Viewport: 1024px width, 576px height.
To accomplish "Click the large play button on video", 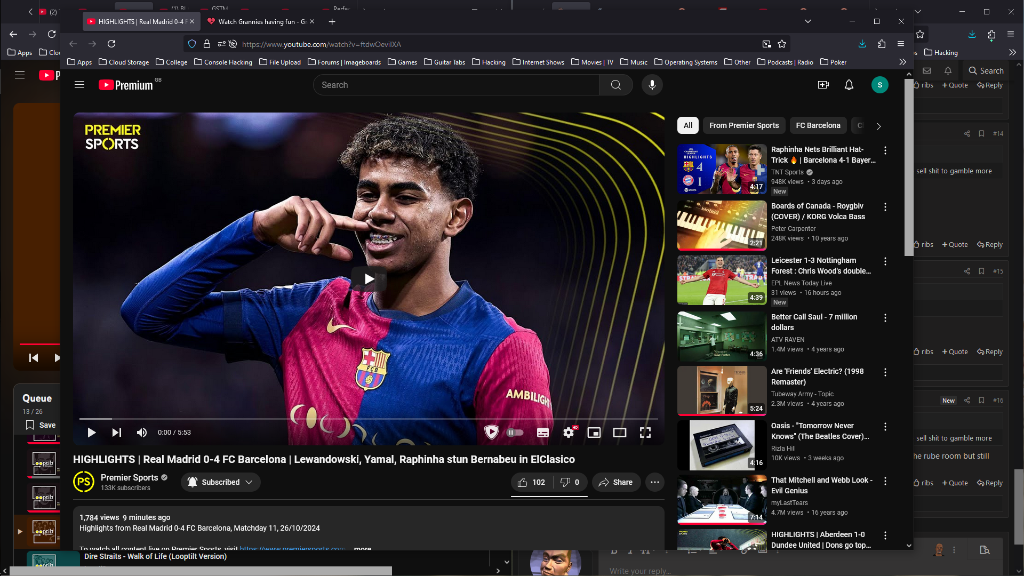I will [369, 278].
